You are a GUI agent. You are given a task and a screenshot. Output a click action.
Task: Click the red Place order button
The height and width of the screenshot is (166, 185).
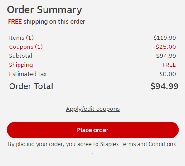click(x=92, y=130)
